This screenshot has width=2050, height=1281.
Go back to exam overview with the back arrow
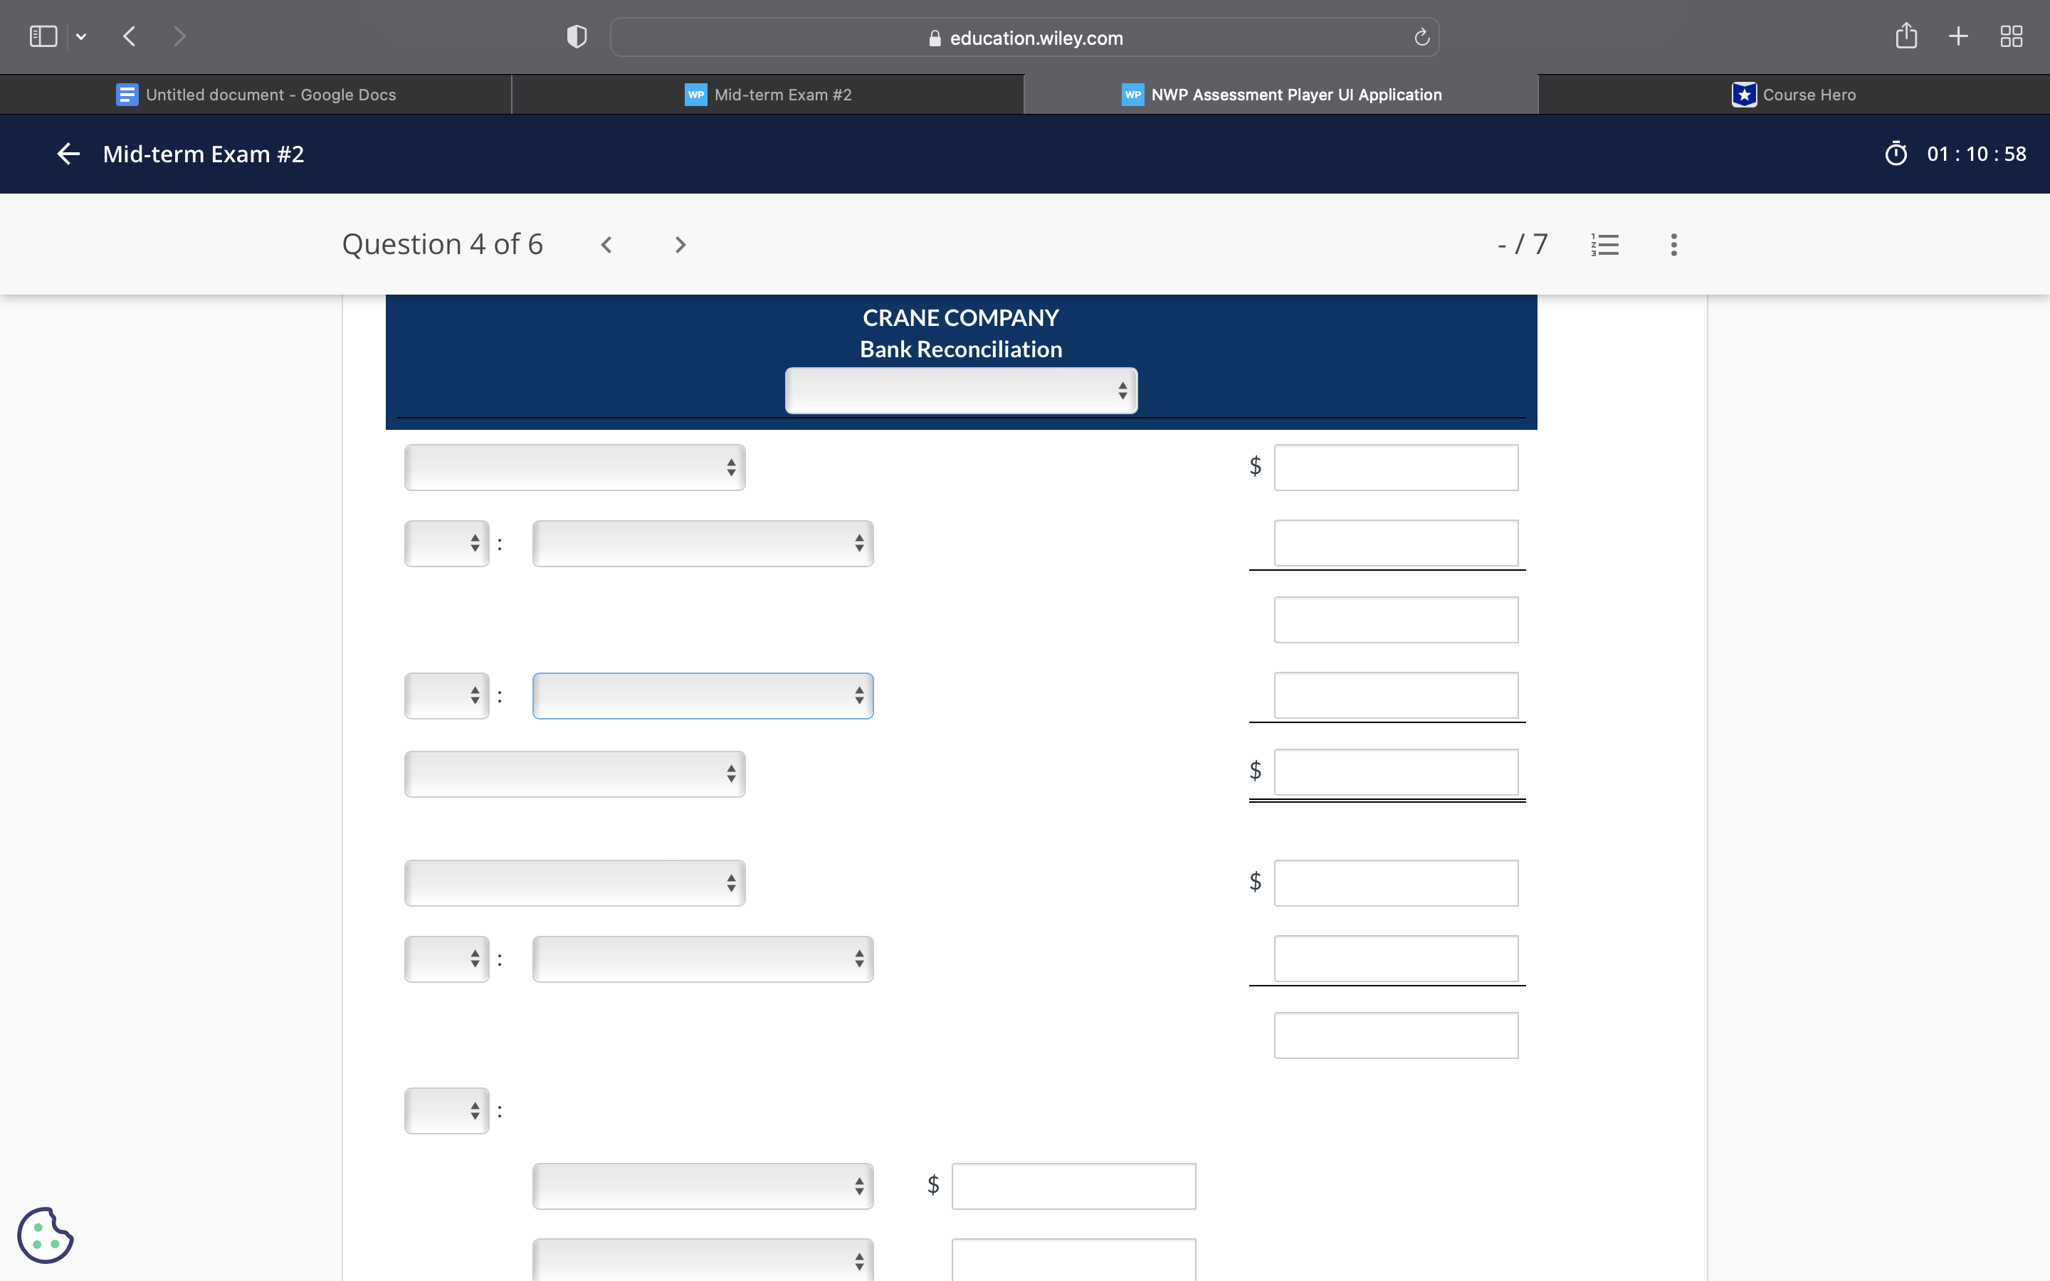coord(68,153)
